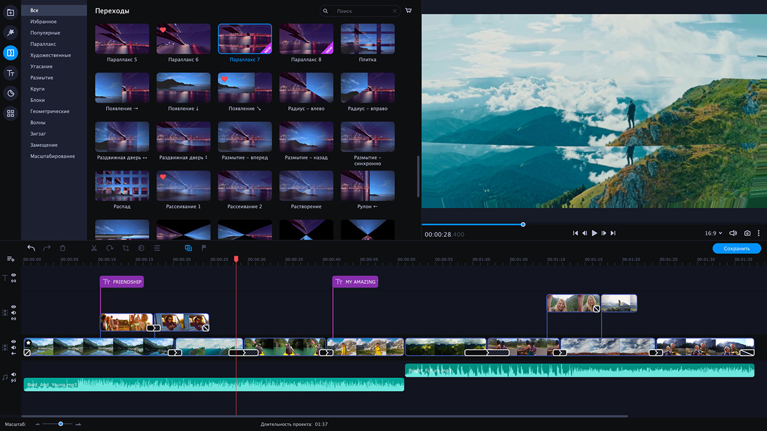Open the Titles tool in left sidebar
This screenshot has height=431, width=767.
pyautogui.click(x=10, y=73)
